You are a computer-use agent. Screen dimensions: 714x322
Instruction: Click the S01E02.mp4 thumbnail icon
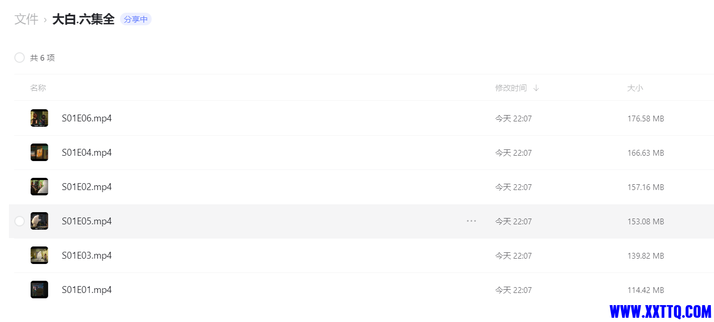(39, 187)
